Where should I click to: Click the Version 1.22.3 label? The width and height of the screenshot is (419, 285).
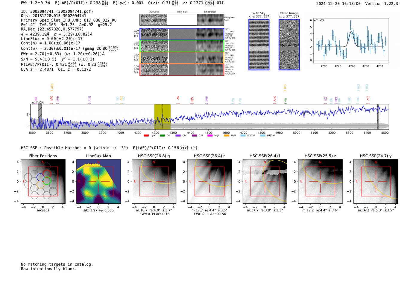(x=382, y=4)
